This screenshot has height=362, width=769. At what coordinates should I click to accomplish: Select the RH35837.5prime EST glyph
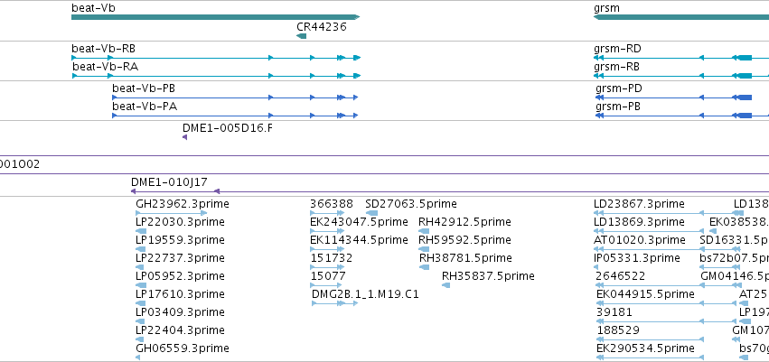(445, 285)
